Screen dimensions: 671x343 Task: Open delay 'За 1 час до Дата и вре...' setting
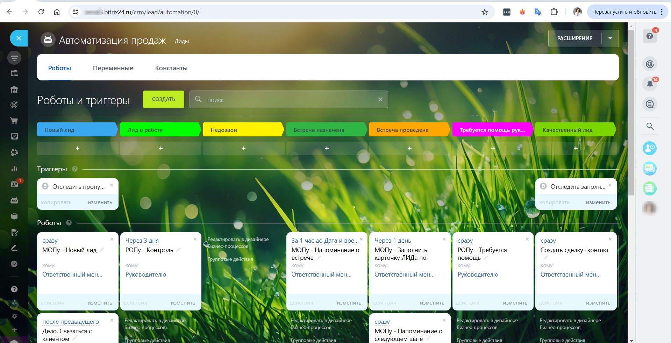click(x=325, y=241)
